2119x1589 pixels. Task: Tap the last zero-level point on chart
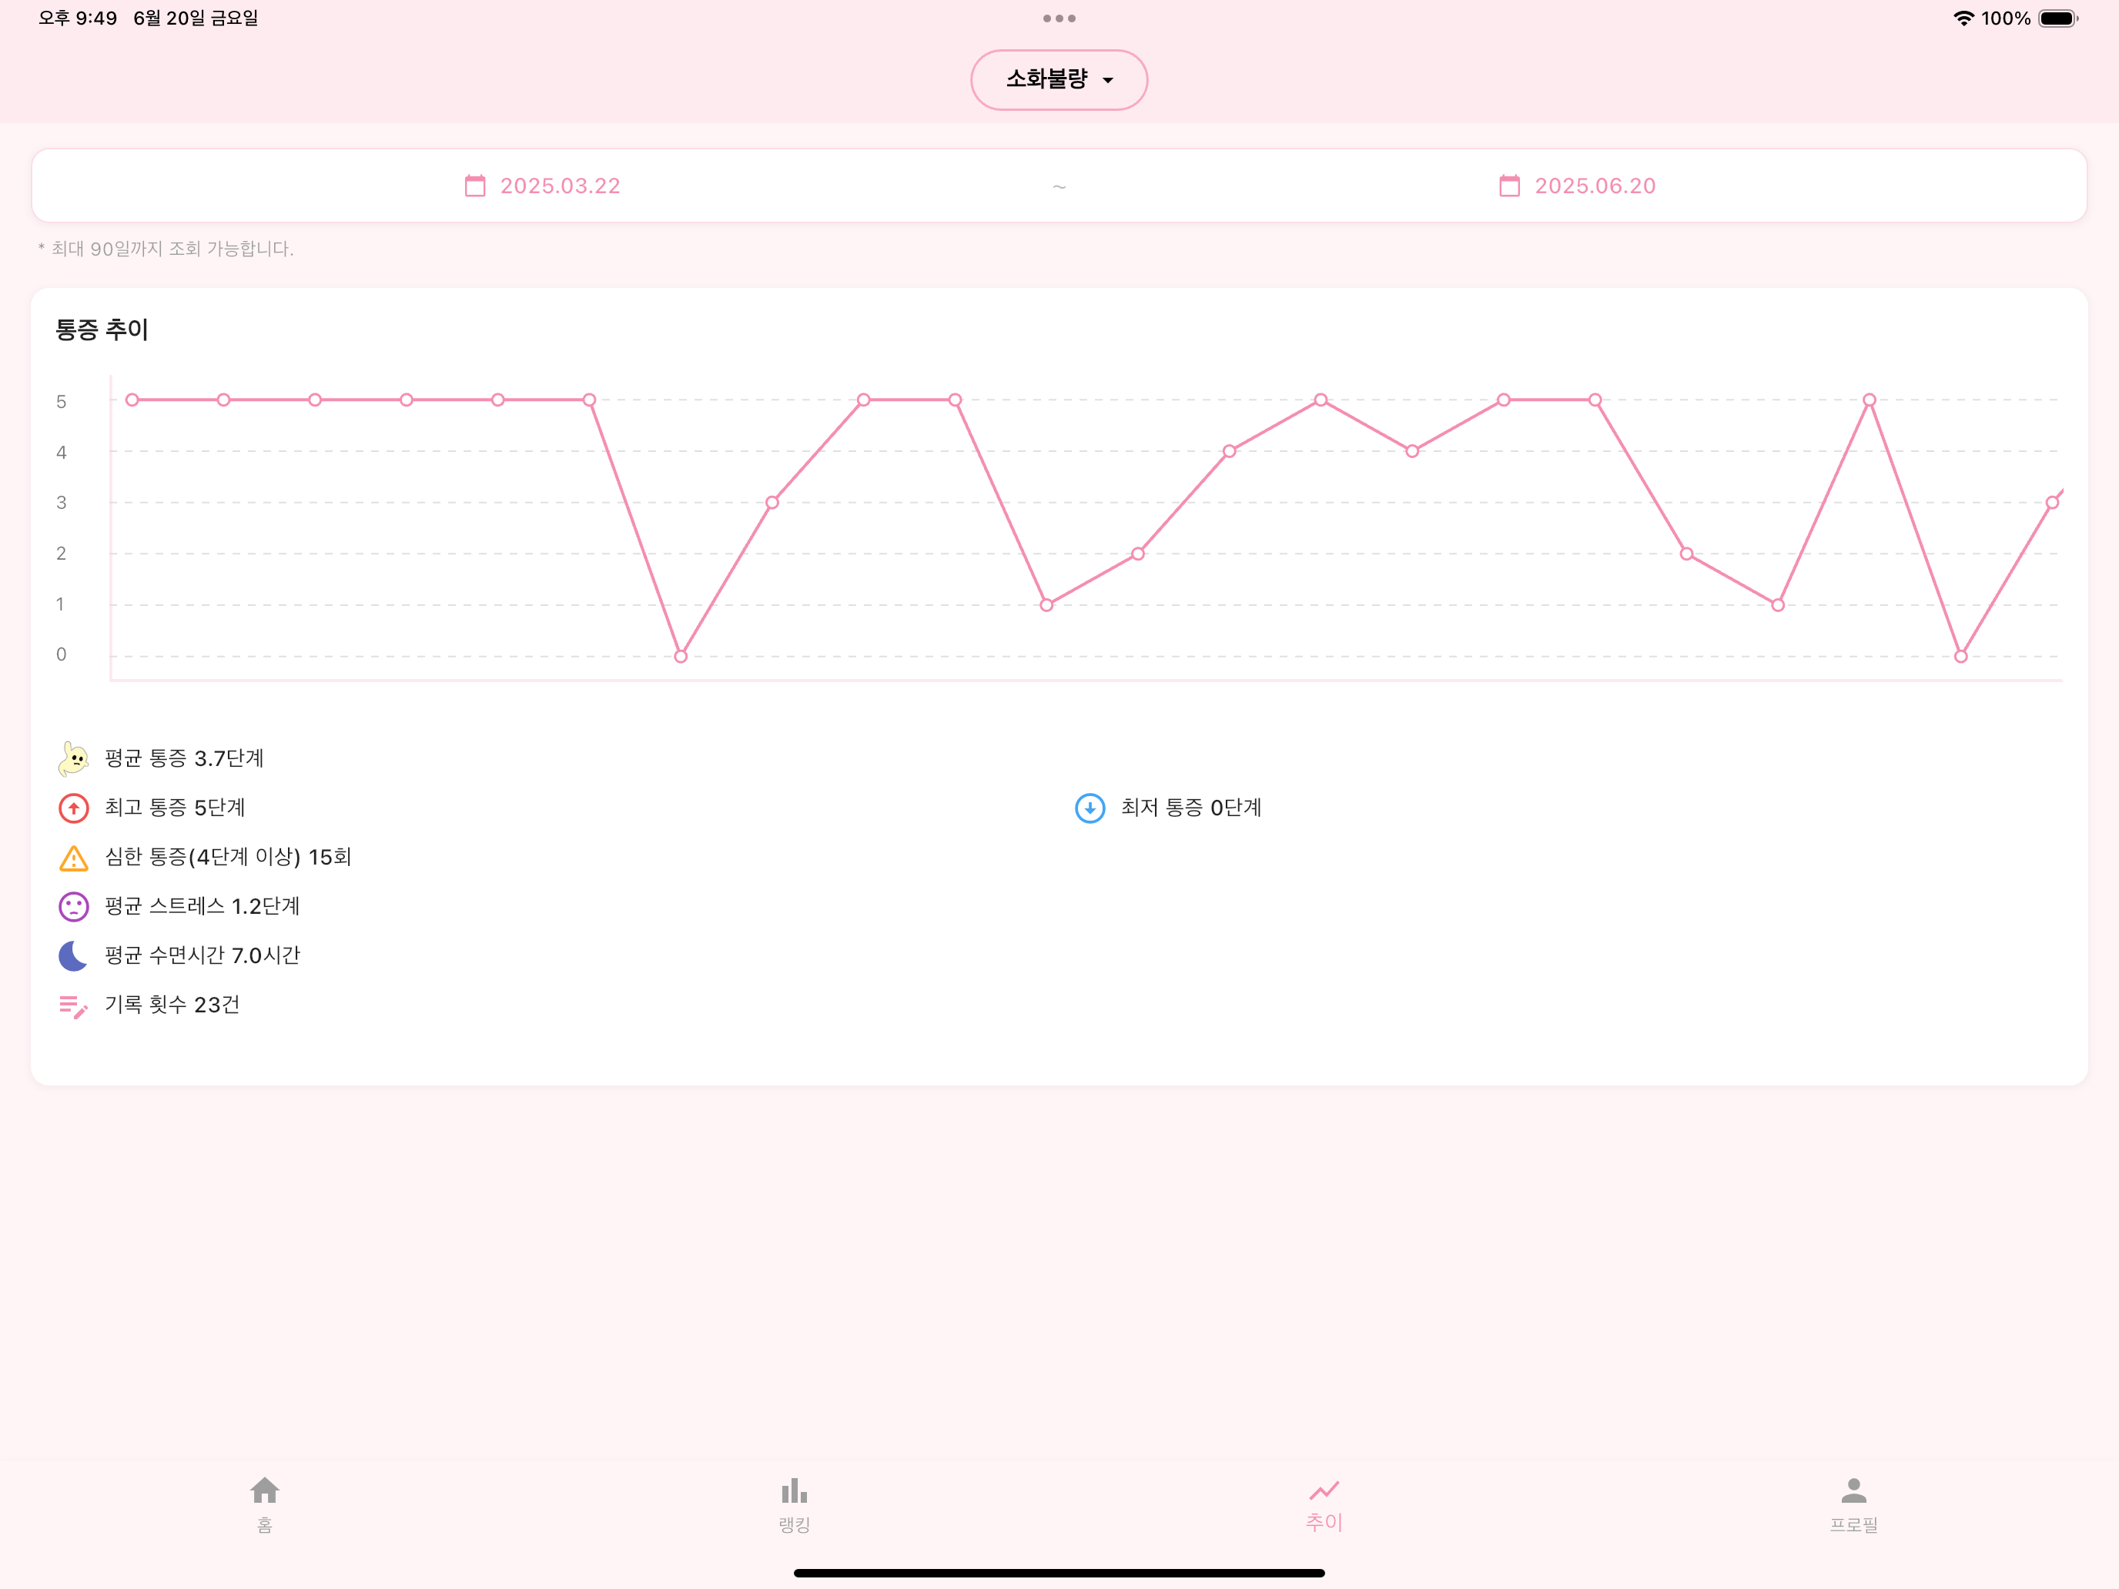pos(1961,656)
